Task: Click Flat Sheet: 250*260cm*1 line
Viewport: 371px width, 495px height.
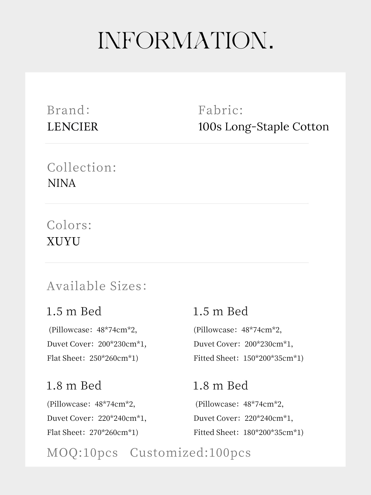Action: point(93,358)
